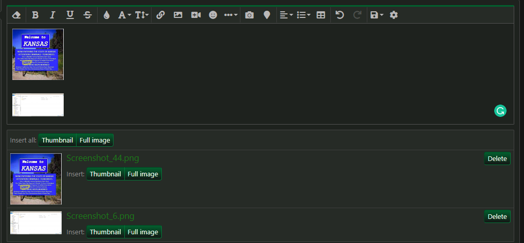Insert Screenshot_44.png as Full image

click(x=143, y=174)
